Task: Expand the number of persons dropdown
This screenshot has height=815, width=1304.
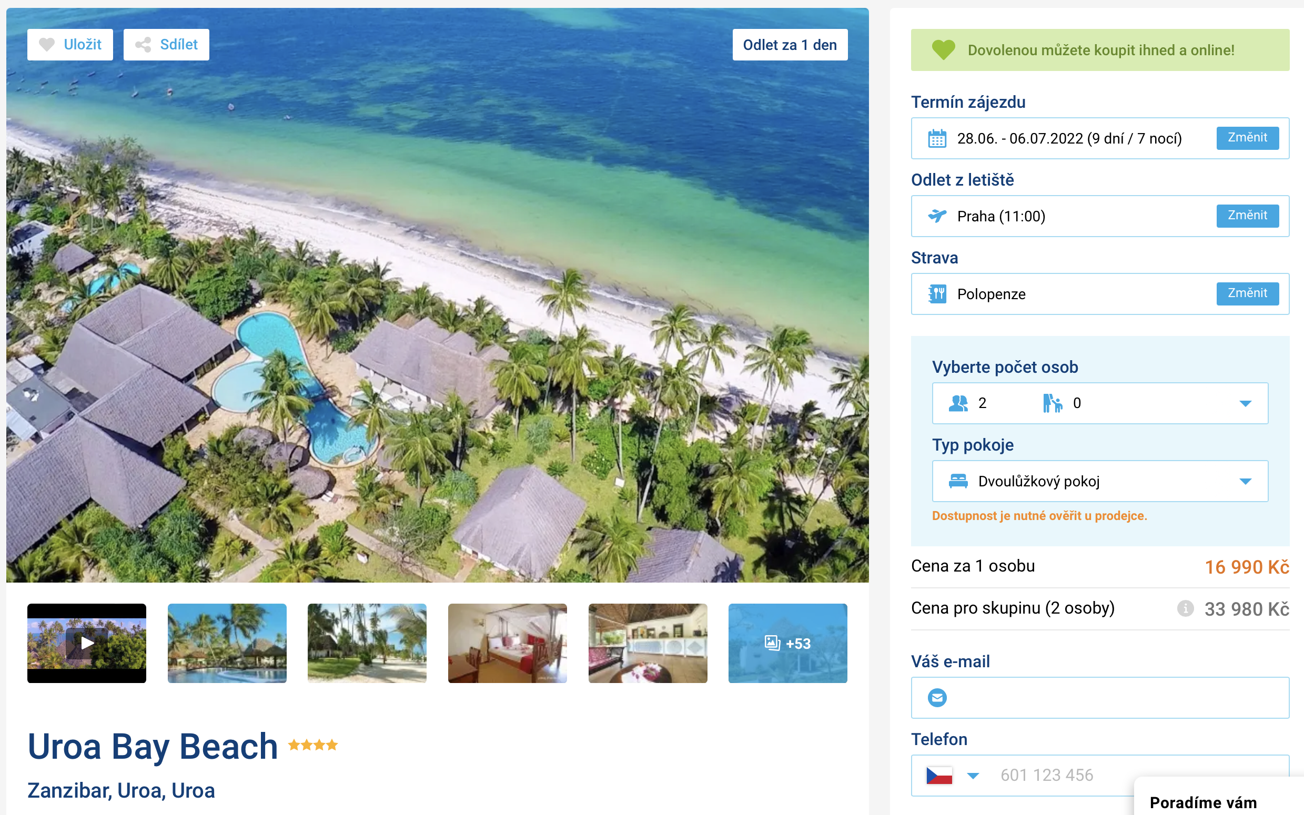Action: tap(1100, 403)
